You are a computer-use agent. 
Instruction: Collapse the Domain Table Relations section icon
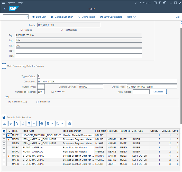tap(4, 117)
